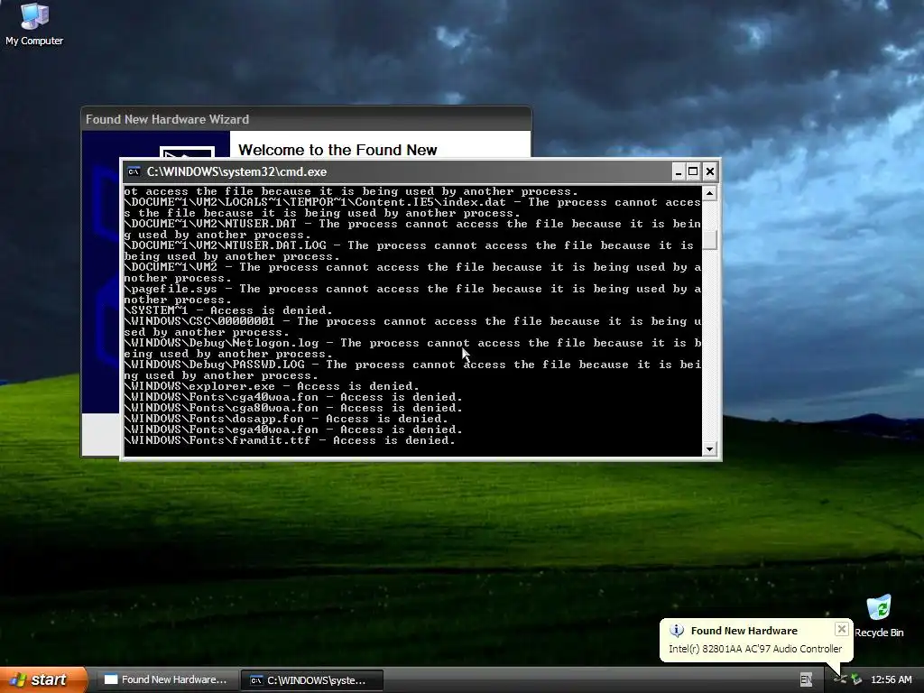Click the cmd scrollbar up arrow
The height and width of the screenshot is (693, 924).
709,193
